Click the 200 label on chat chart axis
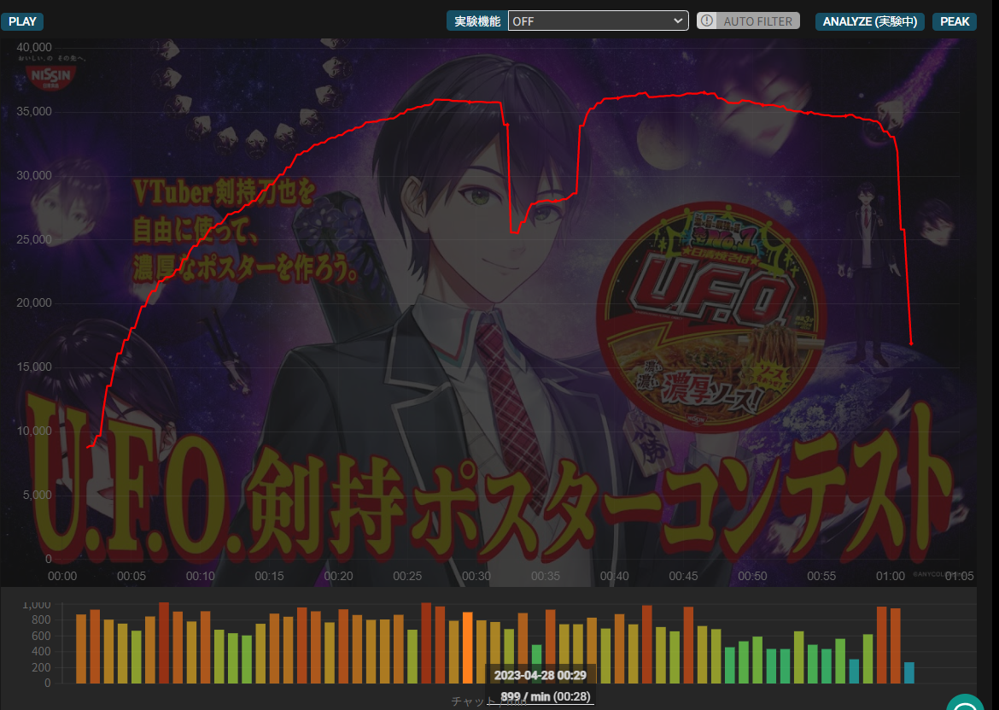This screenshot has width=999, height=710. point(42,667)
